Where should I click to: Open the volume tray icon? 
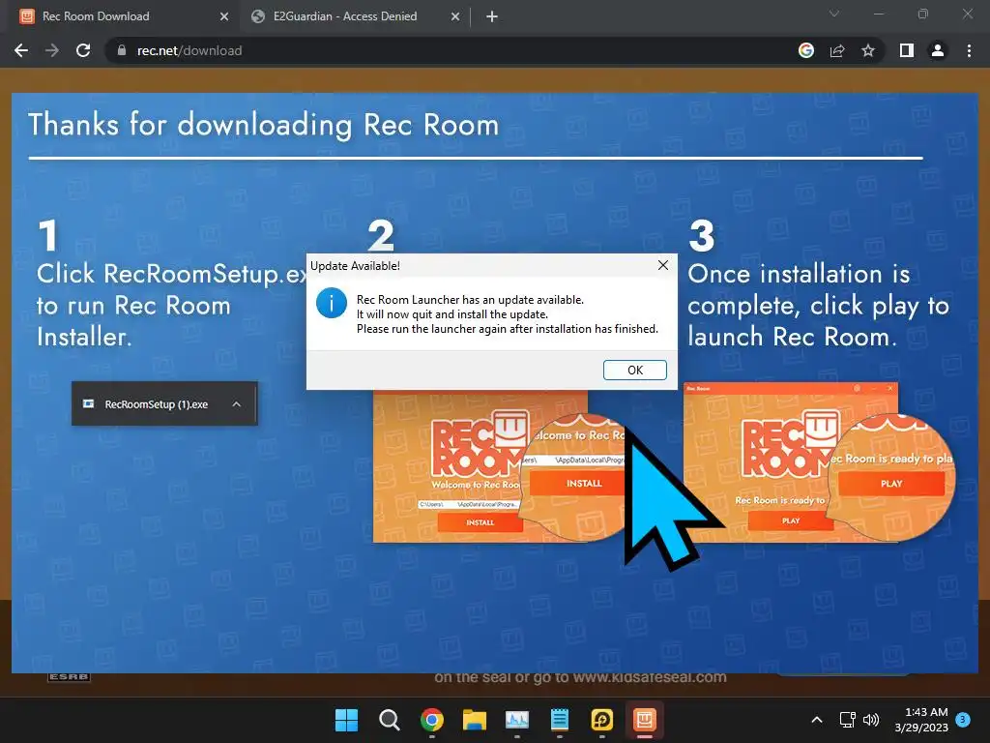coord(871,720)
